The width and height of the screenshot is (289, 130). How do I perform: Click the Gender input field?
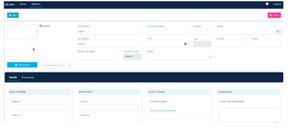tap(202, 31)
